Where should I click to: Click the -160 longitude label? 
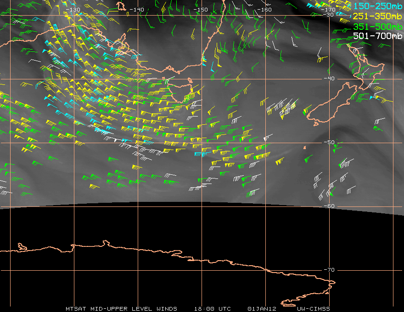[264, 10]
